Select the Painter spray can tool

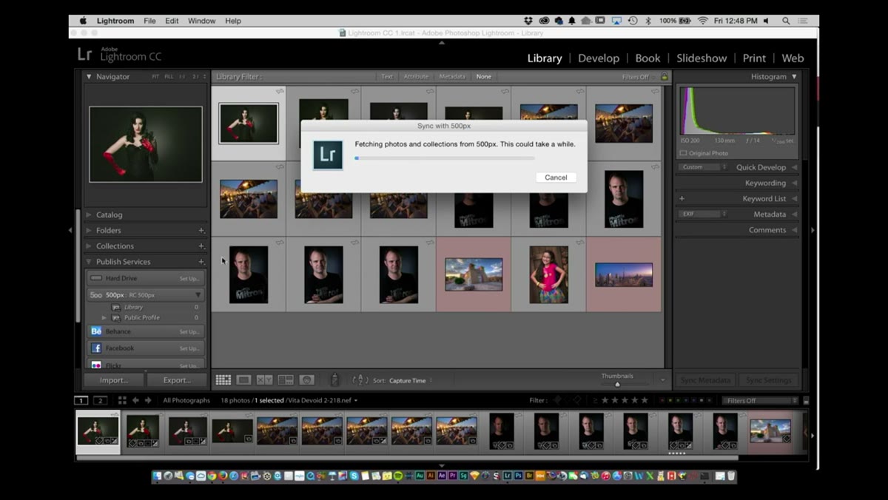pos(334,379)
